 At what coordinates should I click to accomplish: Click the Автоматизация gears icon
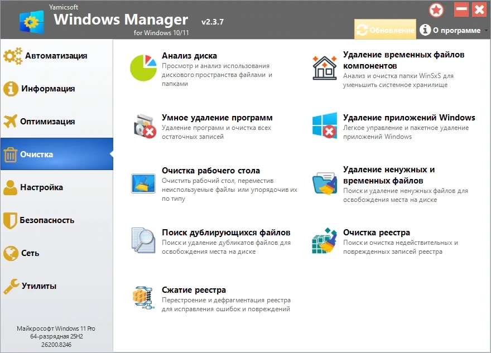(x=13, y=56)
